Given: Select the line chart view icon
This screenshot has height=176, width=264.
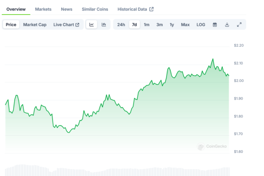Looking at the screenshot, I should [91, 24].
